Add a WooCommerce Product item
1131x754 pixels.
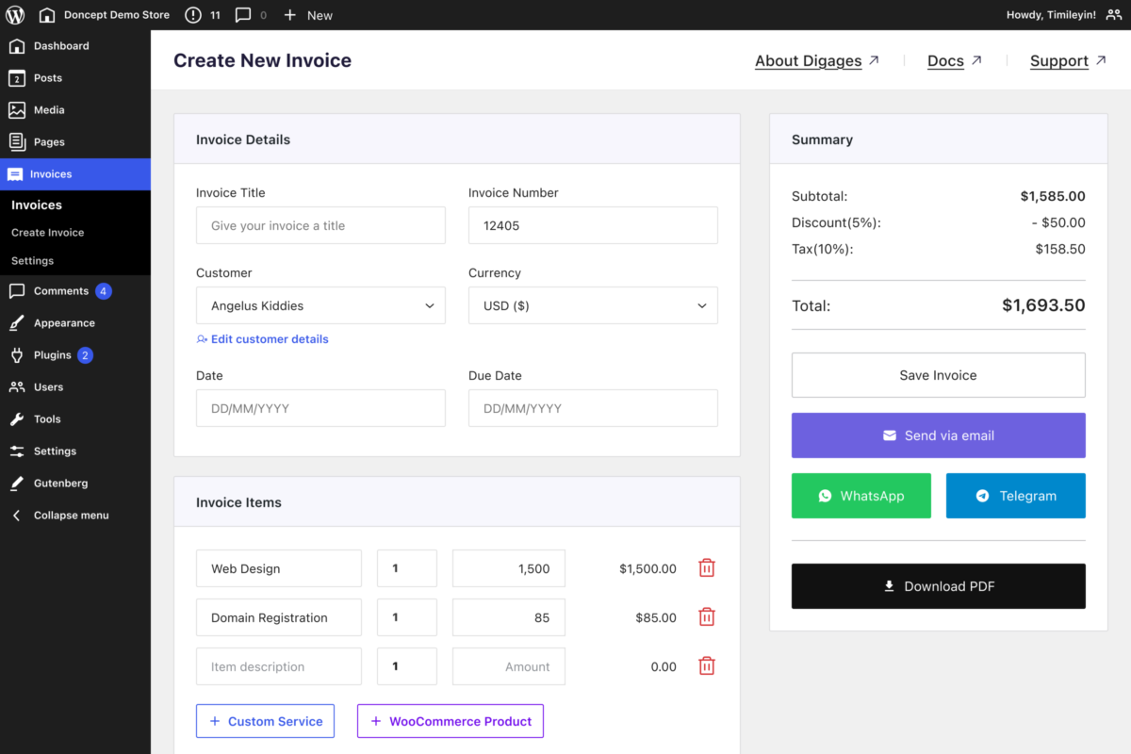450,721
